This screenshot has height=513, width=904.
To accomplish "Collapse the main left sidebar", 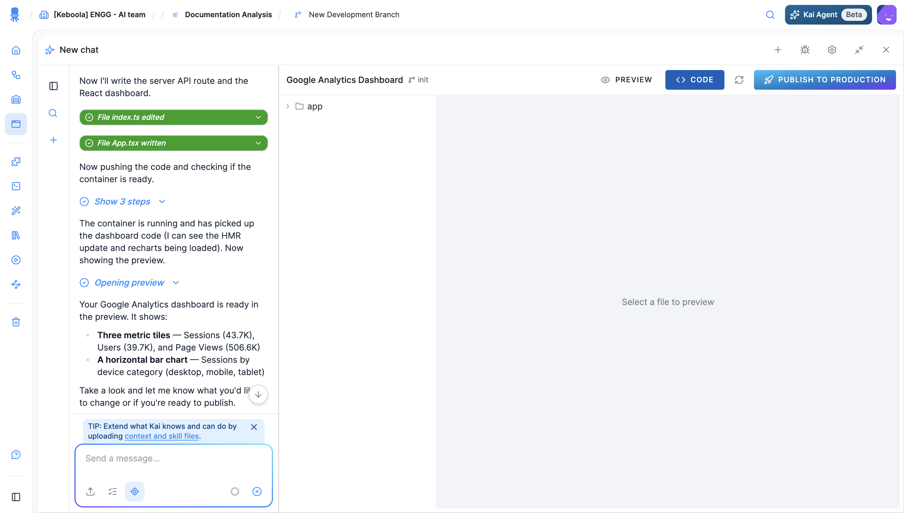I will 16,497.
